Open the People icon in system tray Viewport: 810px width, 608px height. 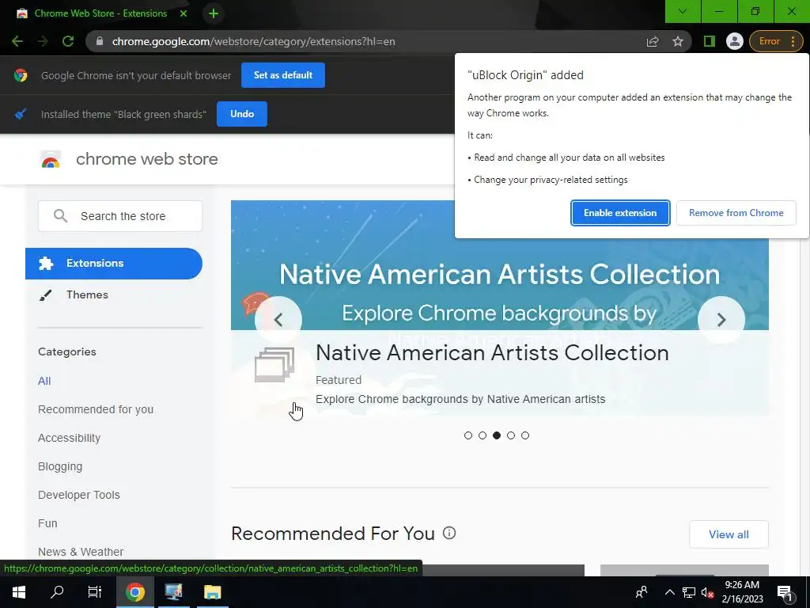[642, 592]
